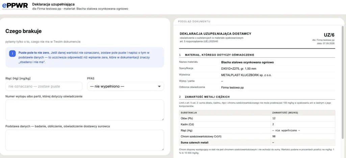Screen dimensions: 346x158
Task: Click resize handle of Podstawa danych text area
Action: [x=163, y=149]
